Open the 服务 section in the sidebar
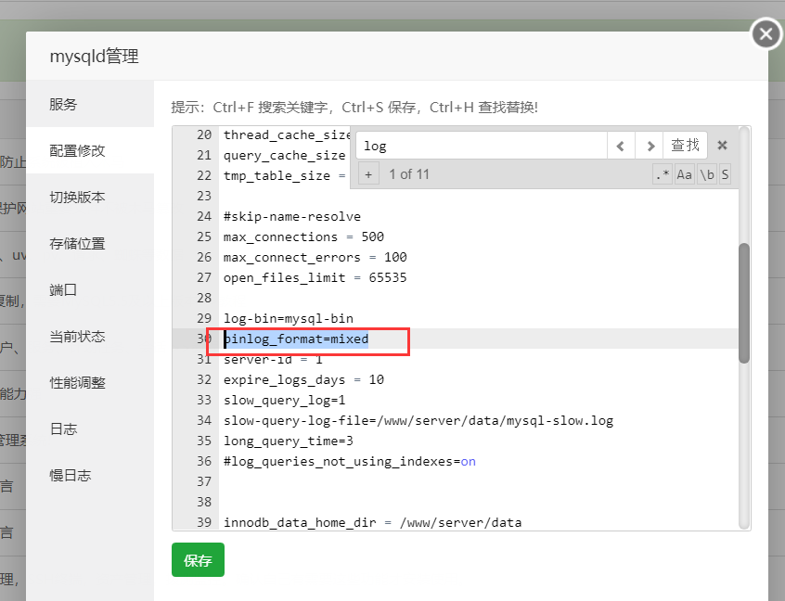 (x=62, y=105)
